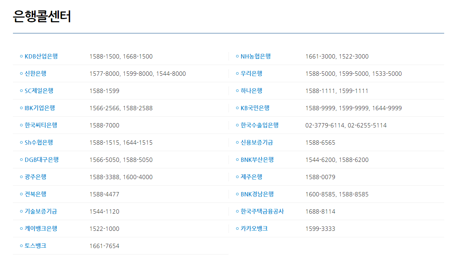This screenshot has height=261, width=451.
Task: Select 한국씨티은행 bank name
Action: pyautogui.click(x=41, y=125)
